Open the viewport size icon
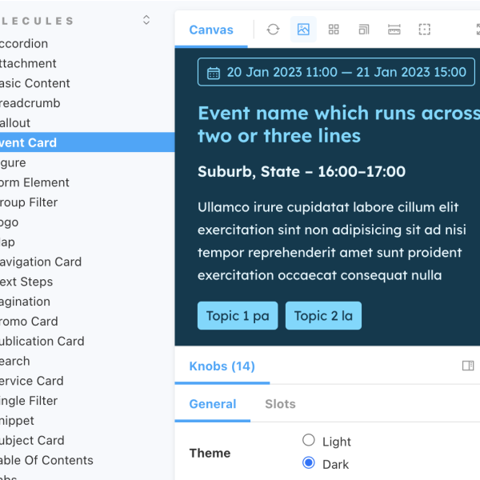This screenshot has height=480, width=480. click(364, 30)
